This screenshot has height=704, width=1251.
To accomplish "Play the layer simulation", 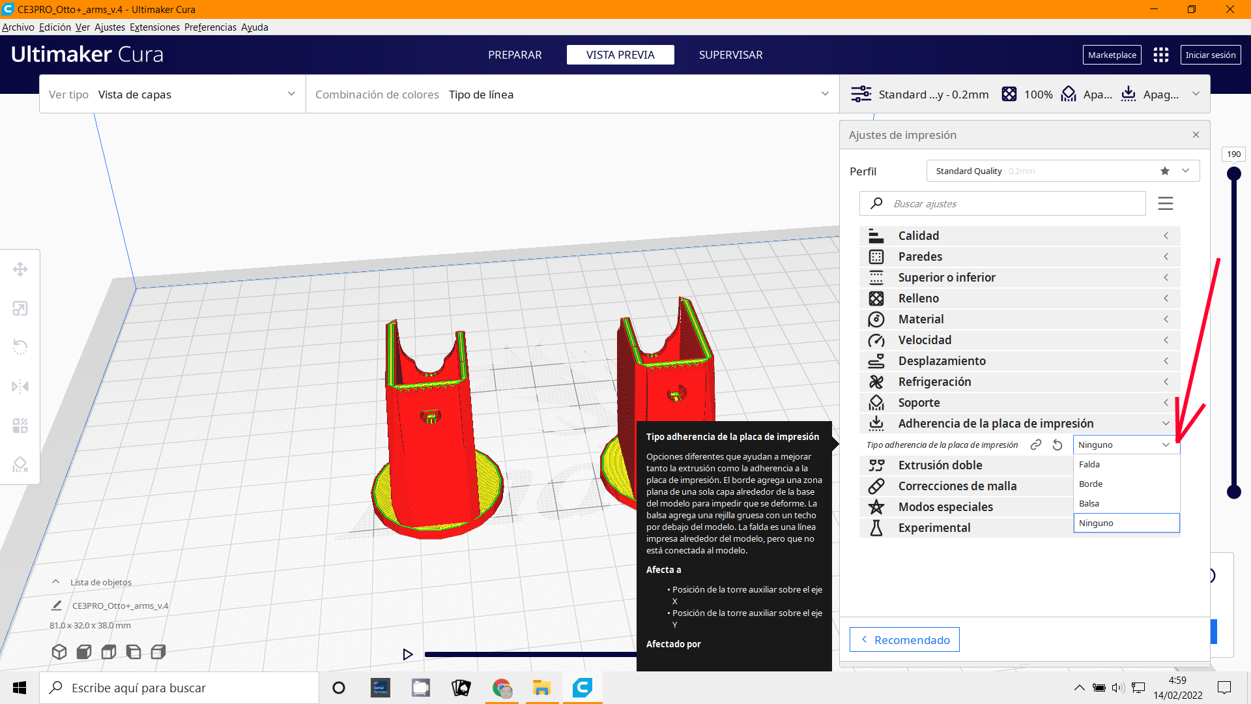I will pos(408,654).
